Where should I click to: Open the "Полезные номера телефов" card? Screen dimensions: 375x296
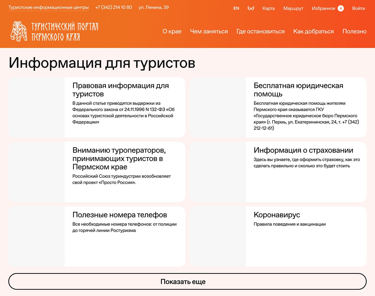pyautogui.click(x=119, y=215)
